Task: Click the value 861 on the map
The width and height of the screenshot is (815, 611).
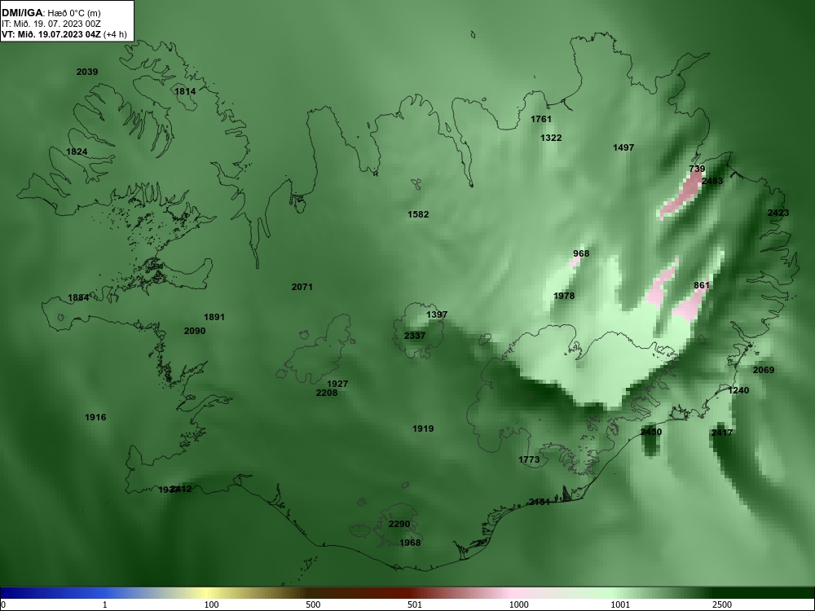Action: click(701, 285)
